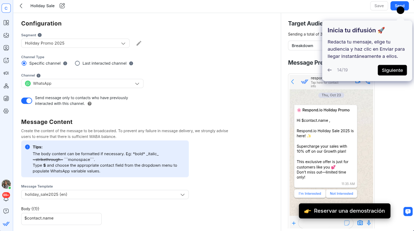Click the Thu, Oct 23 date label
This screenshot has width=414, height=231.
(x=331, y=95)
